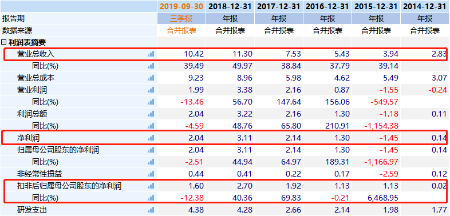Viewport: 450px width, 216px height.
Task: Click the 39.14 growth value for 2015
Action: pos(389,66)
